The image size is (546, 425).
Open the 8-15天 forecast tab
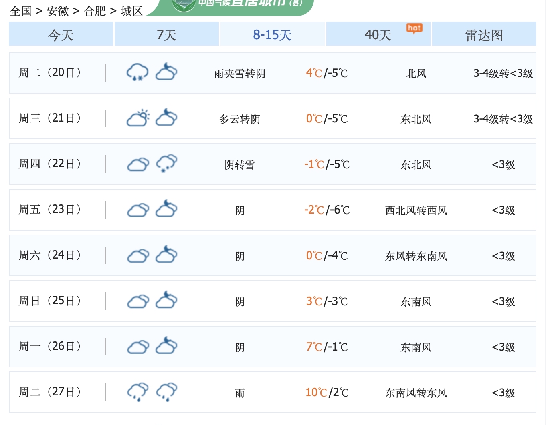tap(272, 34)
